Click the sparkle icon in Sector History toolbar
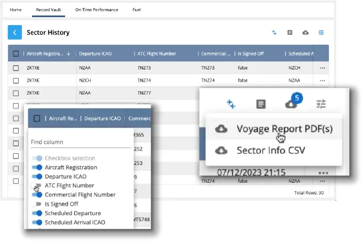Image resolution: width=364 pixels, height=243 pixels. point(274,33)
